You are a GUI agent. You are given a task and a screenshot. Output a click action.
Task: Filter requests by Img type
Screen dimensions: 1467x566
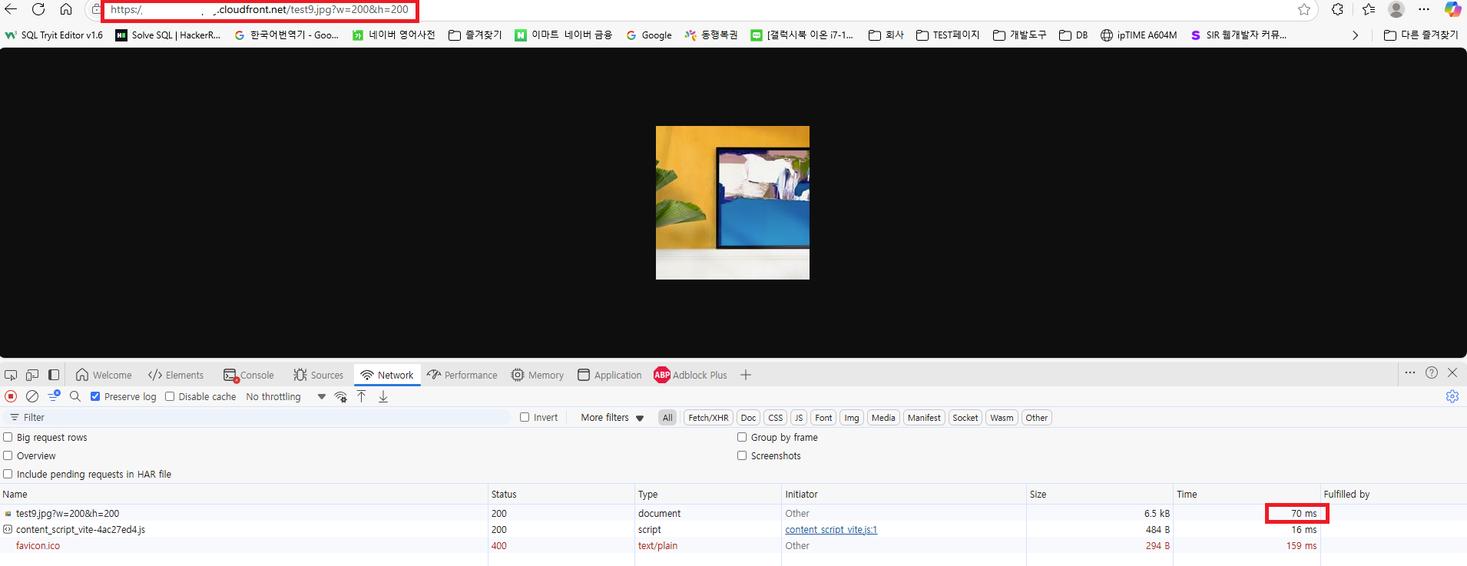point(852,418)
